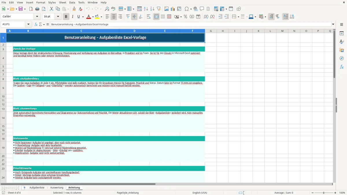Insert an image
This screenshot has height=195, width=347.
click(x=167, y=9)
